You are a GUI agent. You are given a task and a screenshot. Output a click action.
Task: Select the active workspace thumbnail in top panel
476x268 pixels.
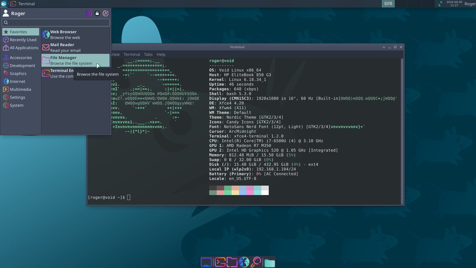click(388, 4)
